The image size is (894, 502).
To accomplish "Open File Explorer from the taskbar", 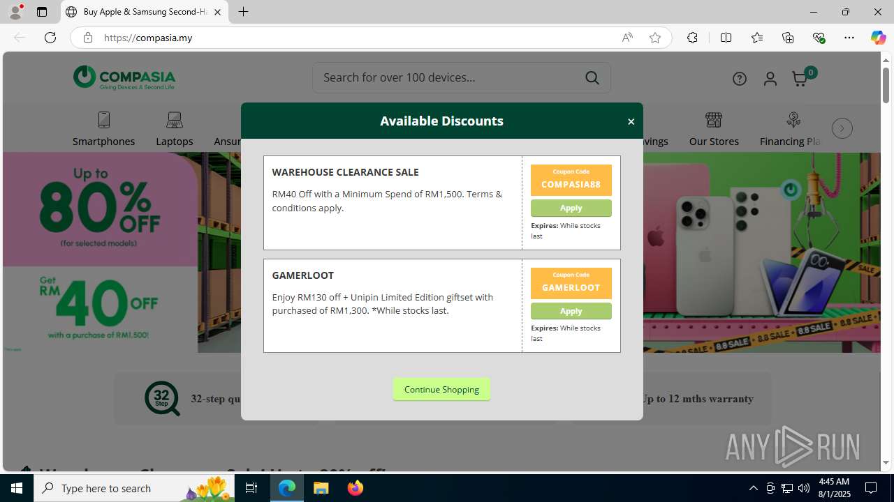I will click(321, 488).
